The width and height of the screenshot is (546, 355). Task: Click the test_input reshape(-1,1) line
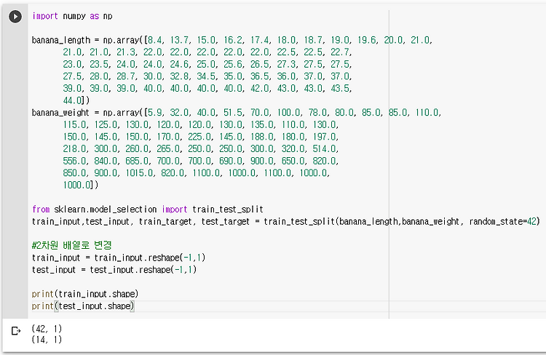click(114, 269)
